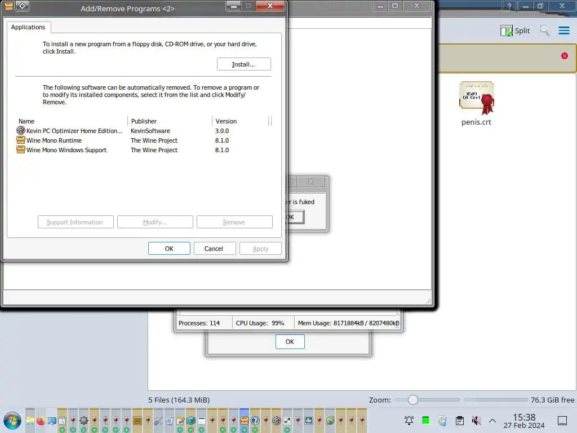
Task: Click the Support Information button
Action: [x=76, y=222]
